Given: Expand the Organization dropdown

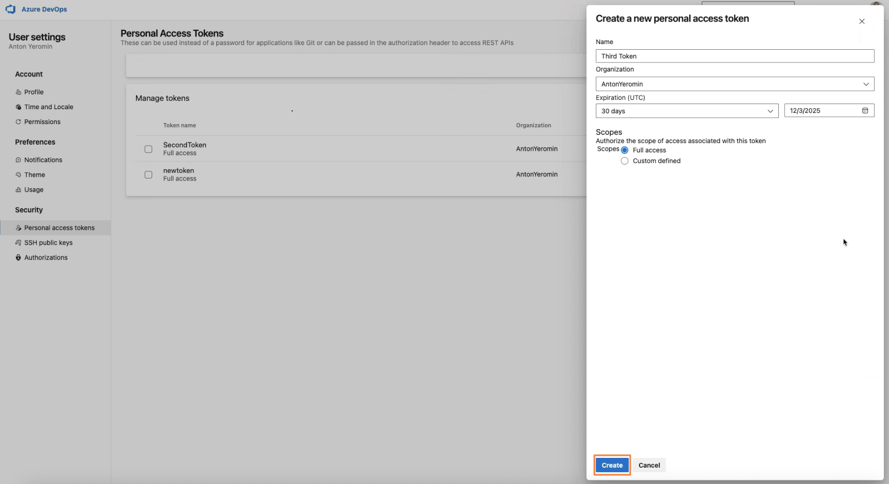Looking at the screenshot, I should 735,84.
